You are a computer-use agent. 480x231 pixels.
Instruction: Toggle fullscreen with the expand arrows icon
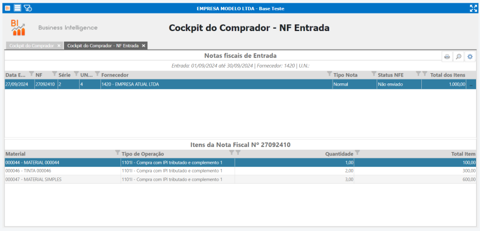[473, 8]
